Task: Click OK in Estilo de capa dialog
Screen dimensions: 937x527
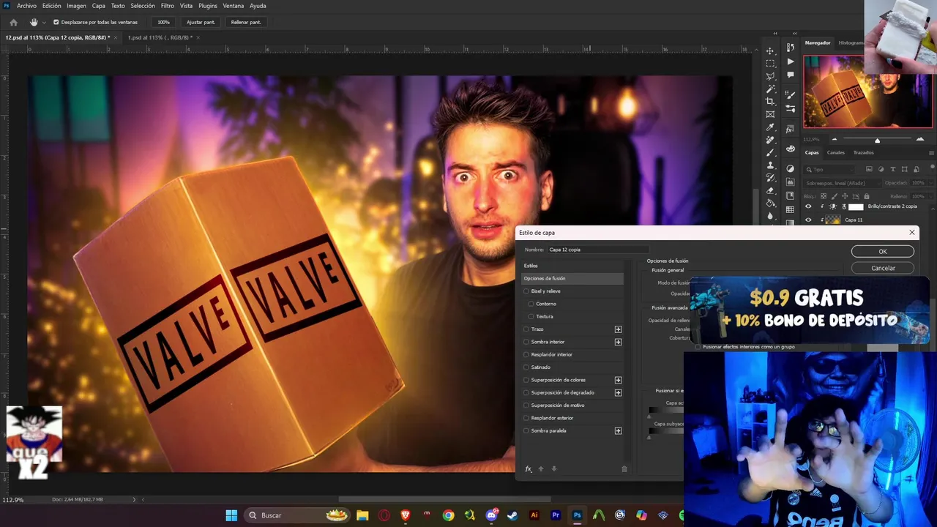Action: point(883,251)
